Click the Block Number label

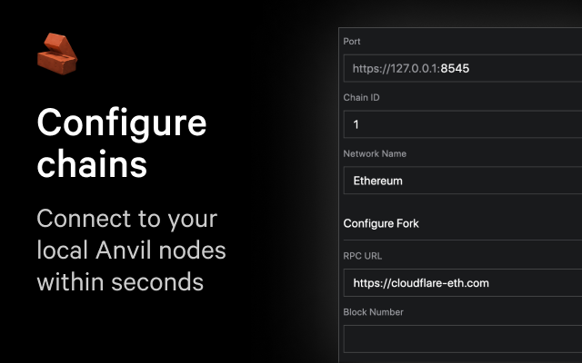point(373,312)
